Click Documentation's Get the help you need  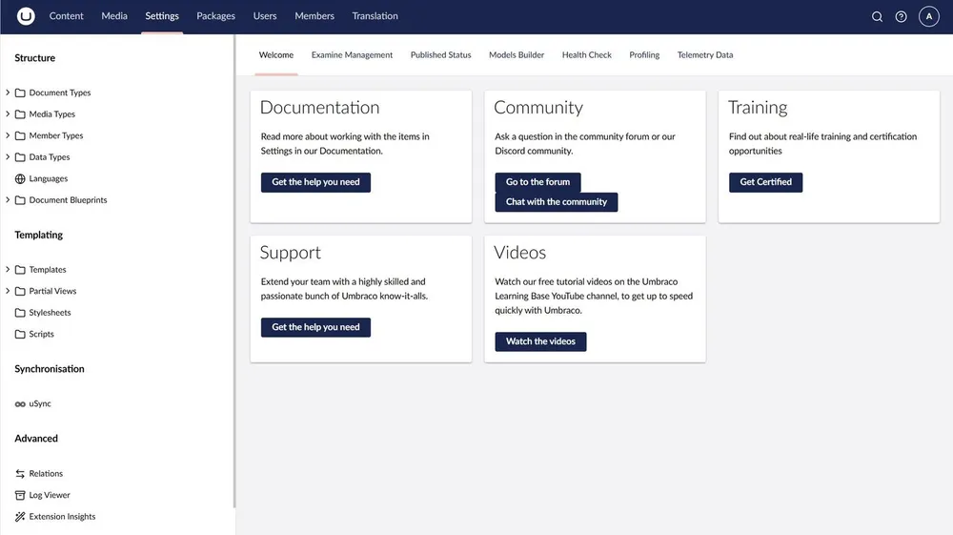click(315, 182)
